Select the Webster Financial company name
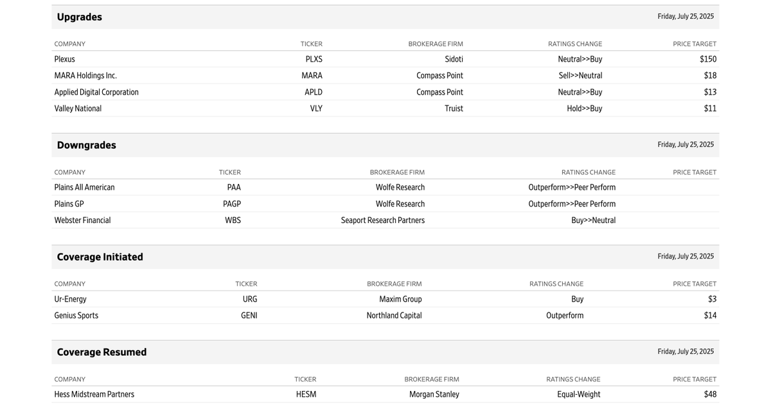 click(x=82, y=221)
